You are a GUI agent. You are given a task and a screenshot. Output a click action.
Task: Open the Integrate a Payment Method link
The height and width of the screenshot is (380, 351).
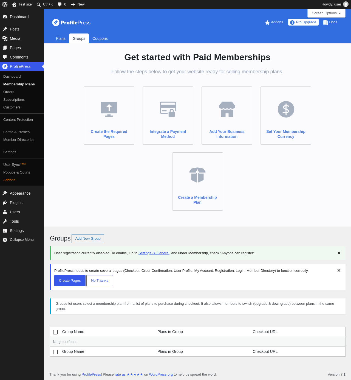(x=168, y=134)
